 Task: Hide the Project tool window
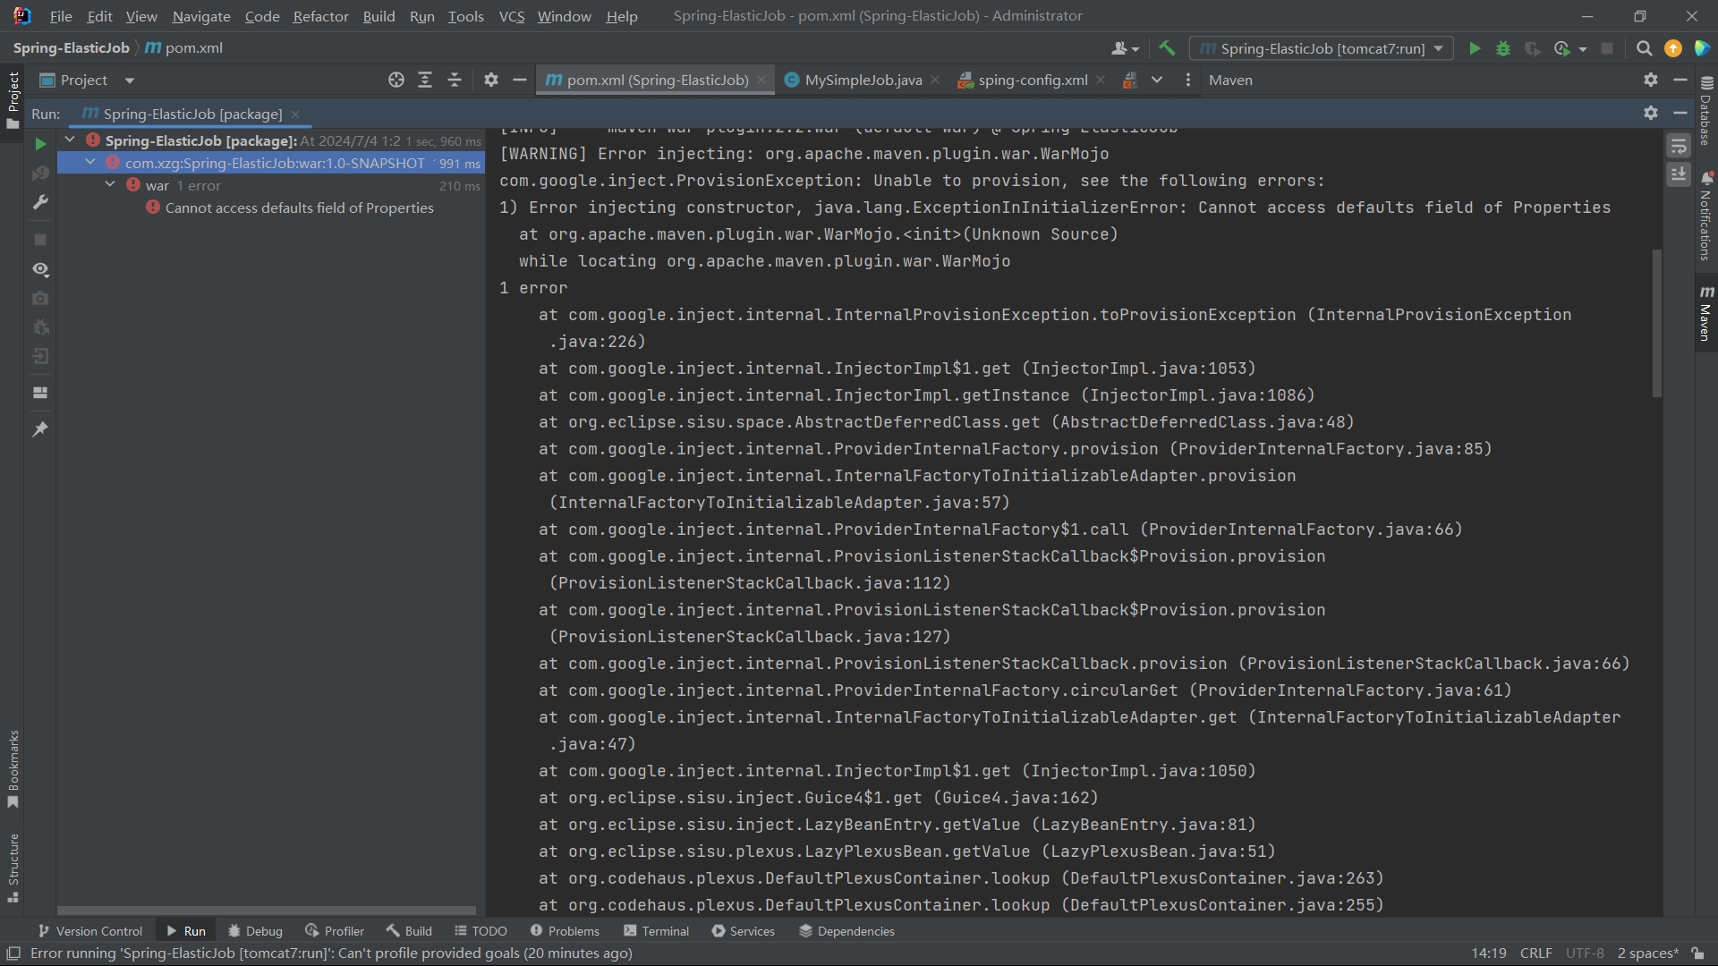[519, 80]
